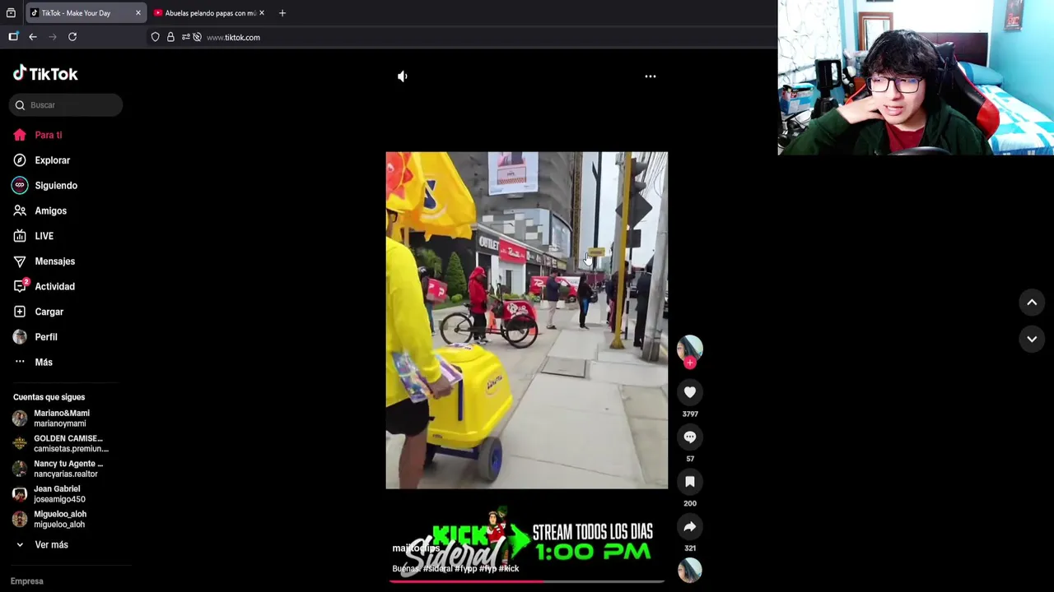Save video with bookmark icon

(690, 482)
